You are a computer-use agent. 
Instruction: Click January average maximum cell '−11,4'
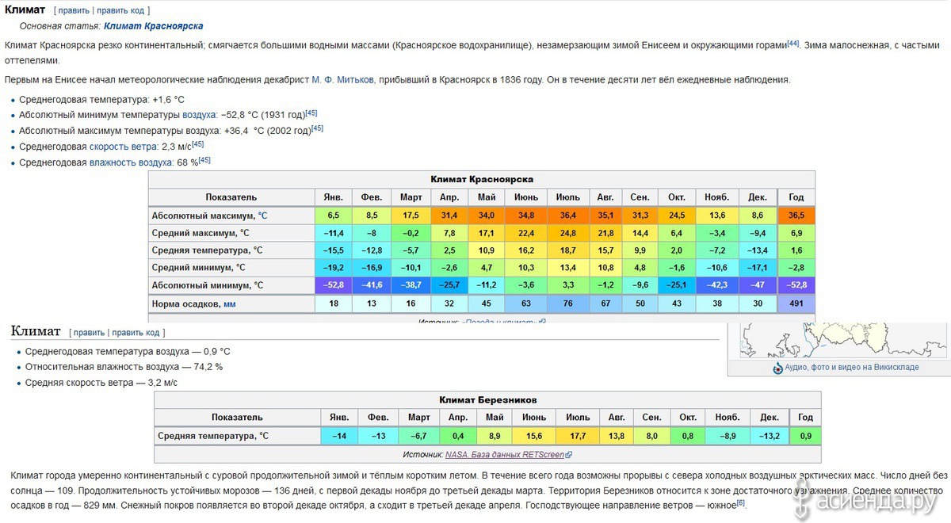(334, 233)
